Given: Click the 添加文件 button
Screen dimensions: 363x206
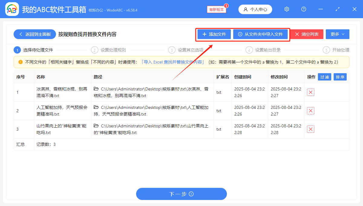Looking at the screenshot, I should point(214,34).
